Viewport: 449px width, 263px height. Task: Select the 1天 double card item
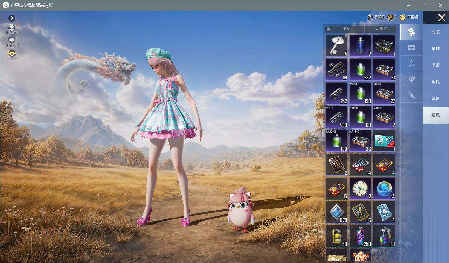point(384,164)
